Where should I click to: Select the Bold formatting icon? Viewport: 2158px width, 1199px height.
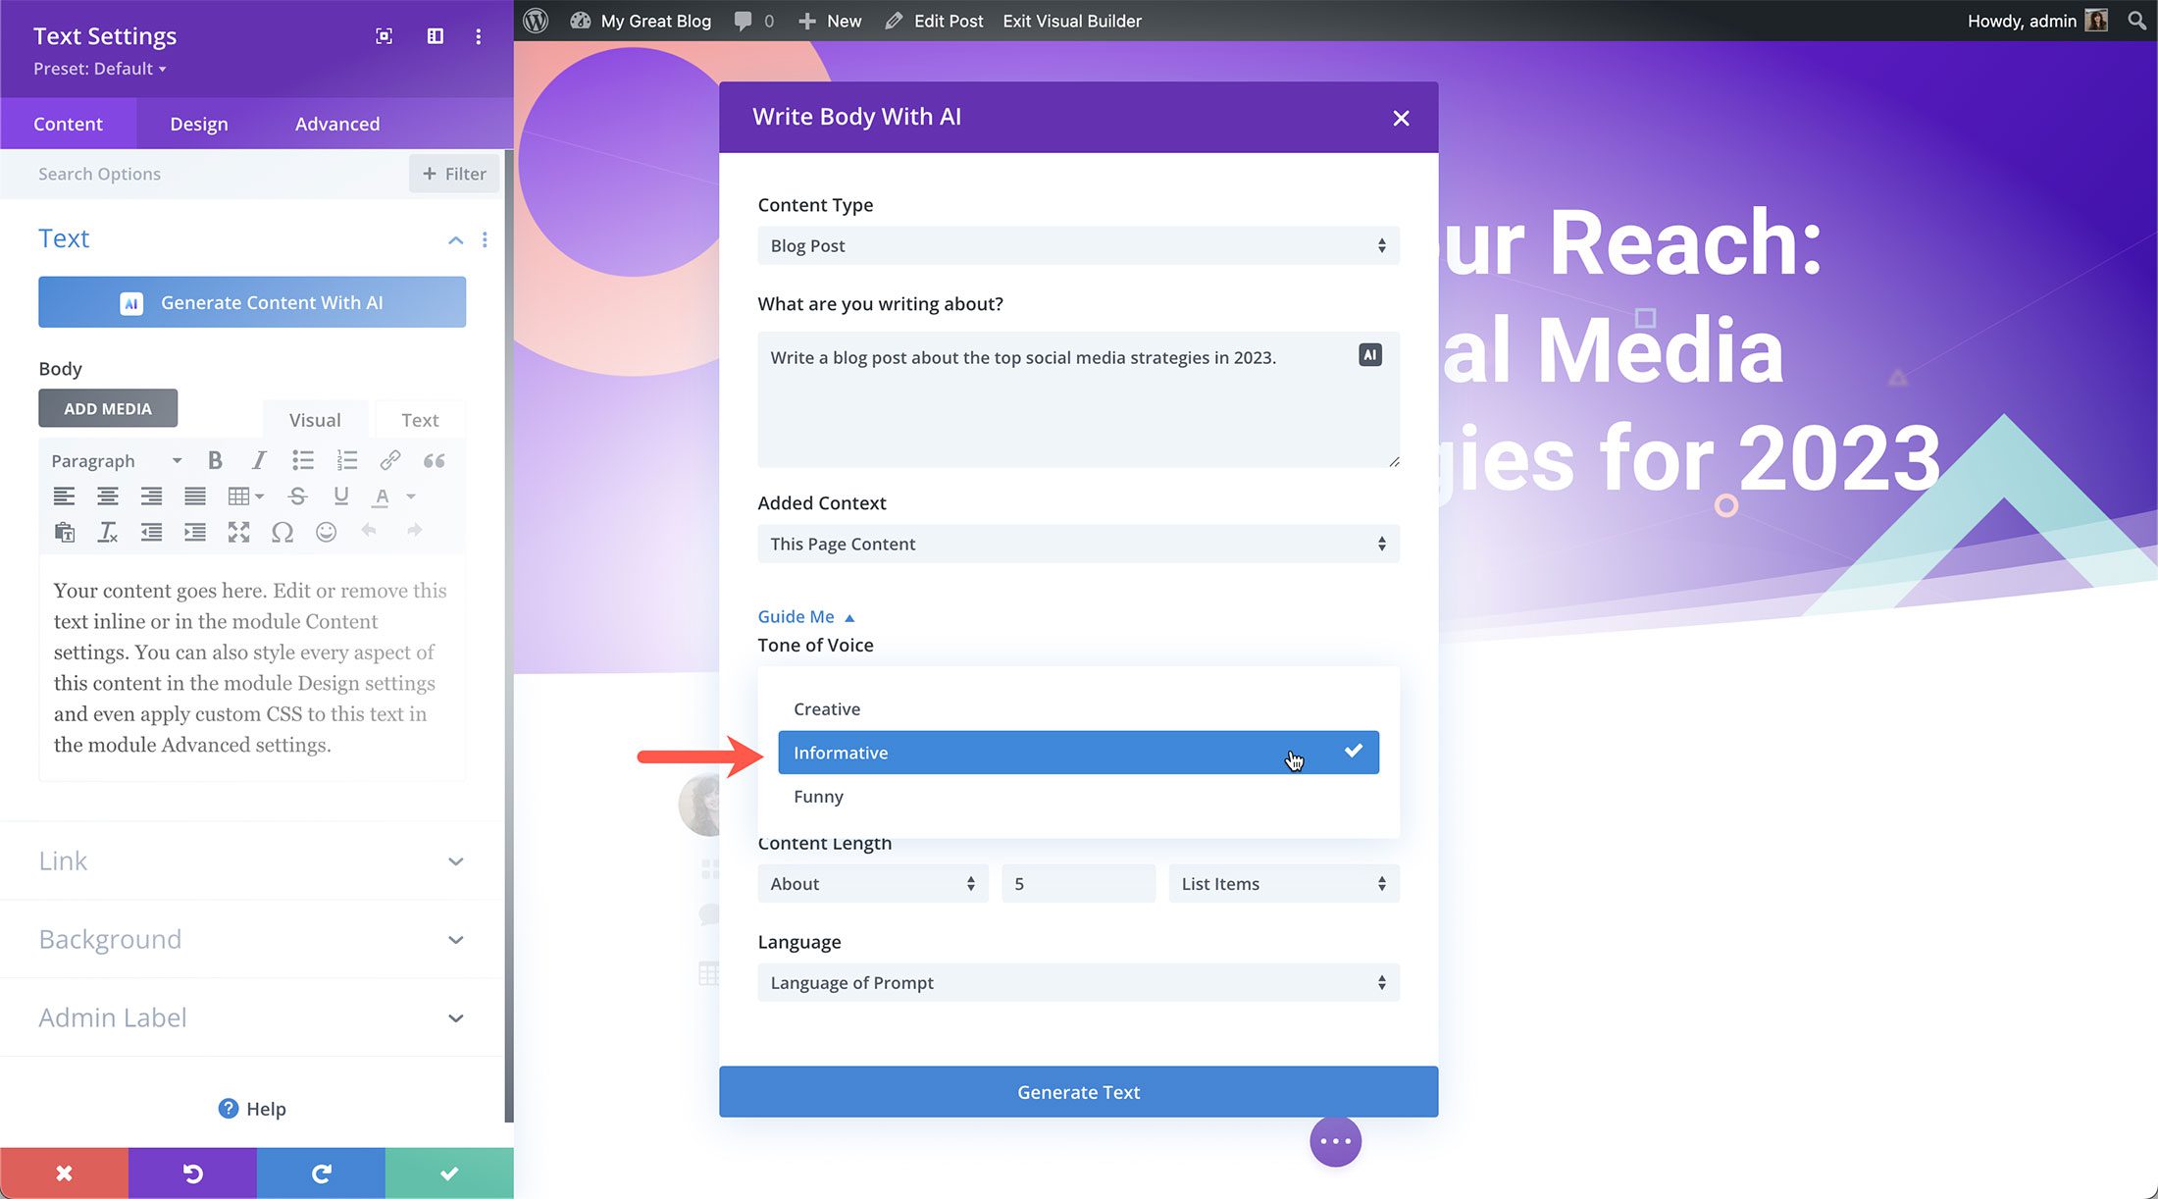(214, 461)
